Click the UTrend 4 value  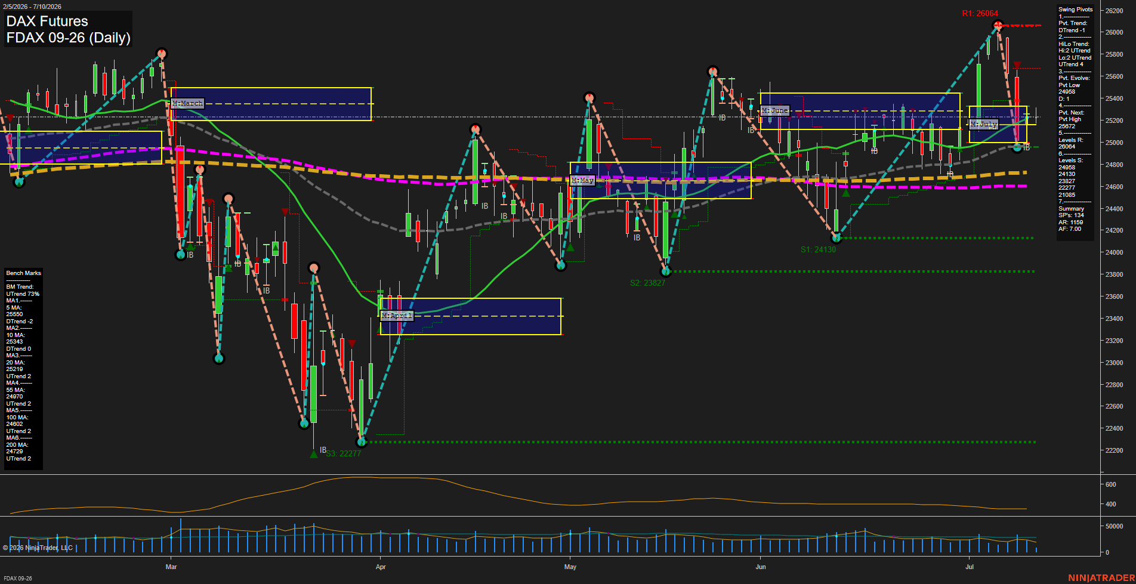pyautogui.click(x=1071, y=64)
